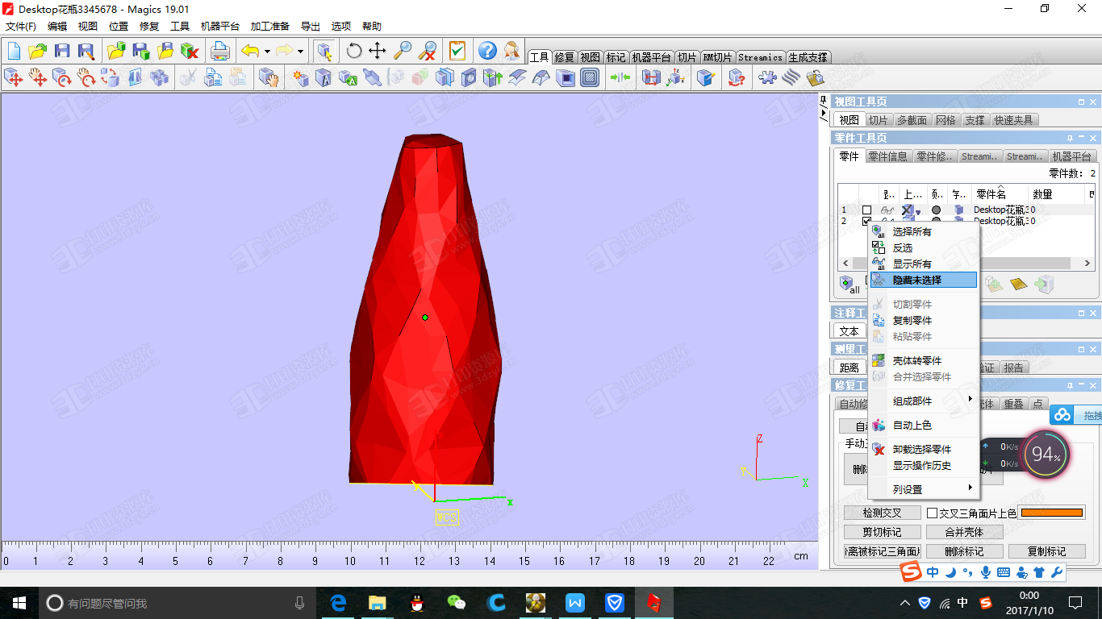Click the select part cursor icon
Screen dimensions: 1102x619
(x=325, y=51)
